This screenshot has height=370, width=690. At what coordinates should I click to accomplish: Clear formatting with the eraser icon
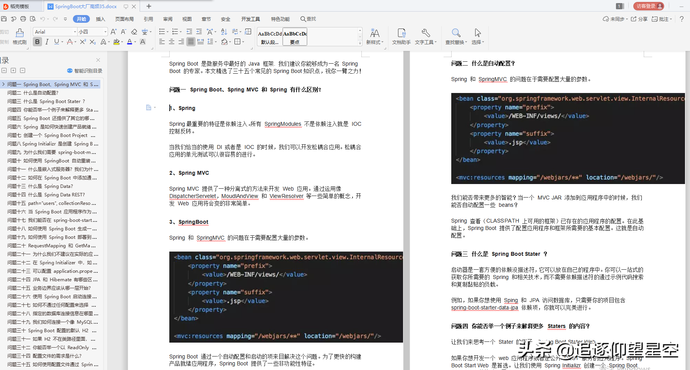[134, 32]
